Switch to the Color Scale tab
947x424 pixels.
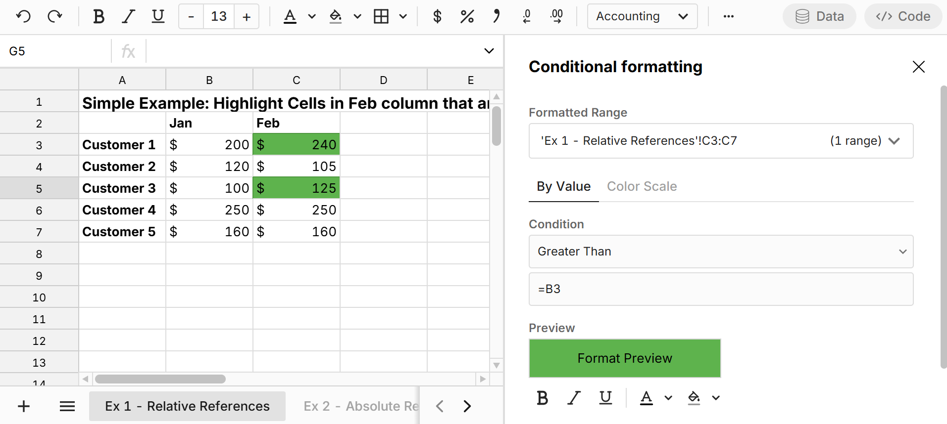(642, 186)
